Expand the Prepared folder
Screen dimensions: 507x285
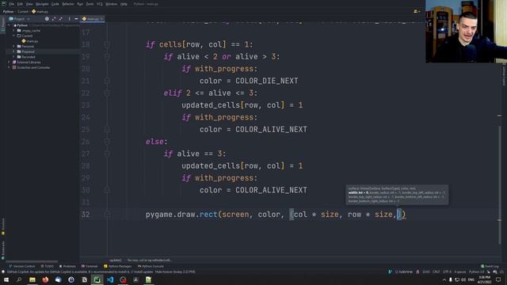tap(14, 51)
